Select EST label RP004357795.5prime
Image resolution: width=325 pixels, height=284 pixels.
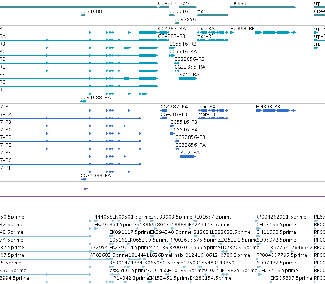pos(281,255)
